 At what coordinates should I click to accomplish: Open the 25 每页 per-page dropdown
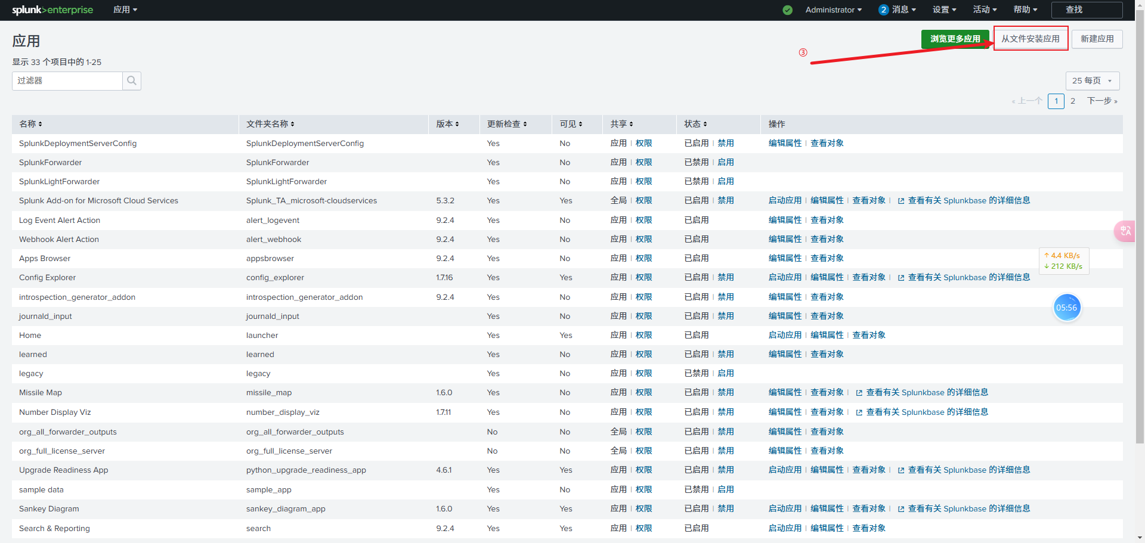(x=1093, y=81)
